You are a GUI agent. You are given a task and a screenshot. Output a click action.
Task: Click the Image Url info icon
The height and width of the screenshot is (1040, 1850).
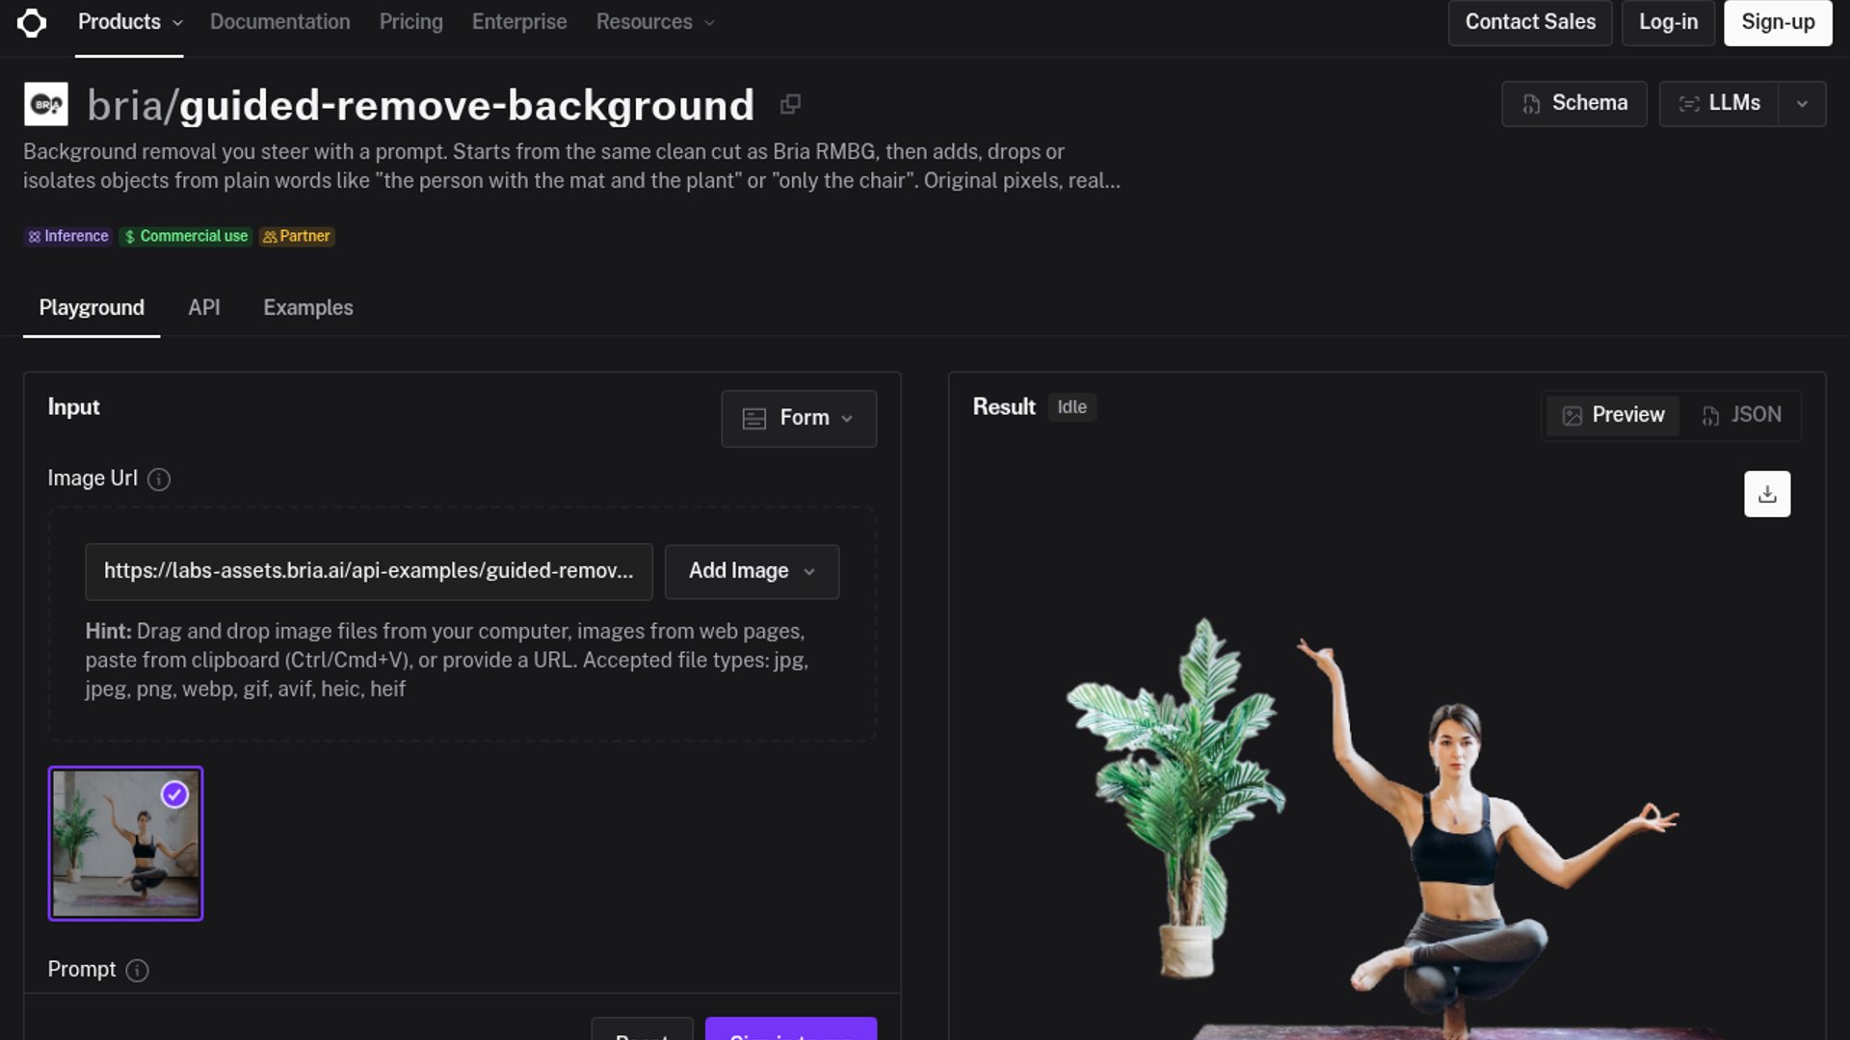159,480
